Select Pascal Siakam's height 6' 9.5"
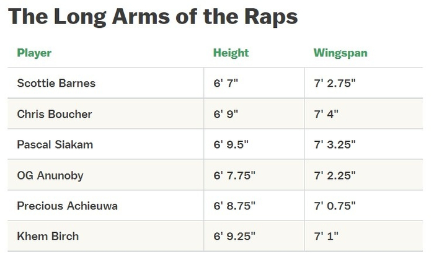The image size is (434, 257). tap(231, 144)
